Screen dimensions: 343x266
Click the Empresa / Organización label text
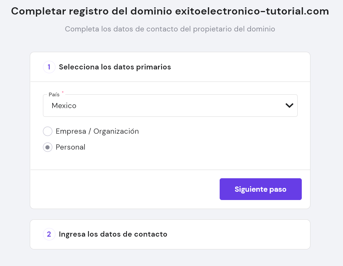97,131
